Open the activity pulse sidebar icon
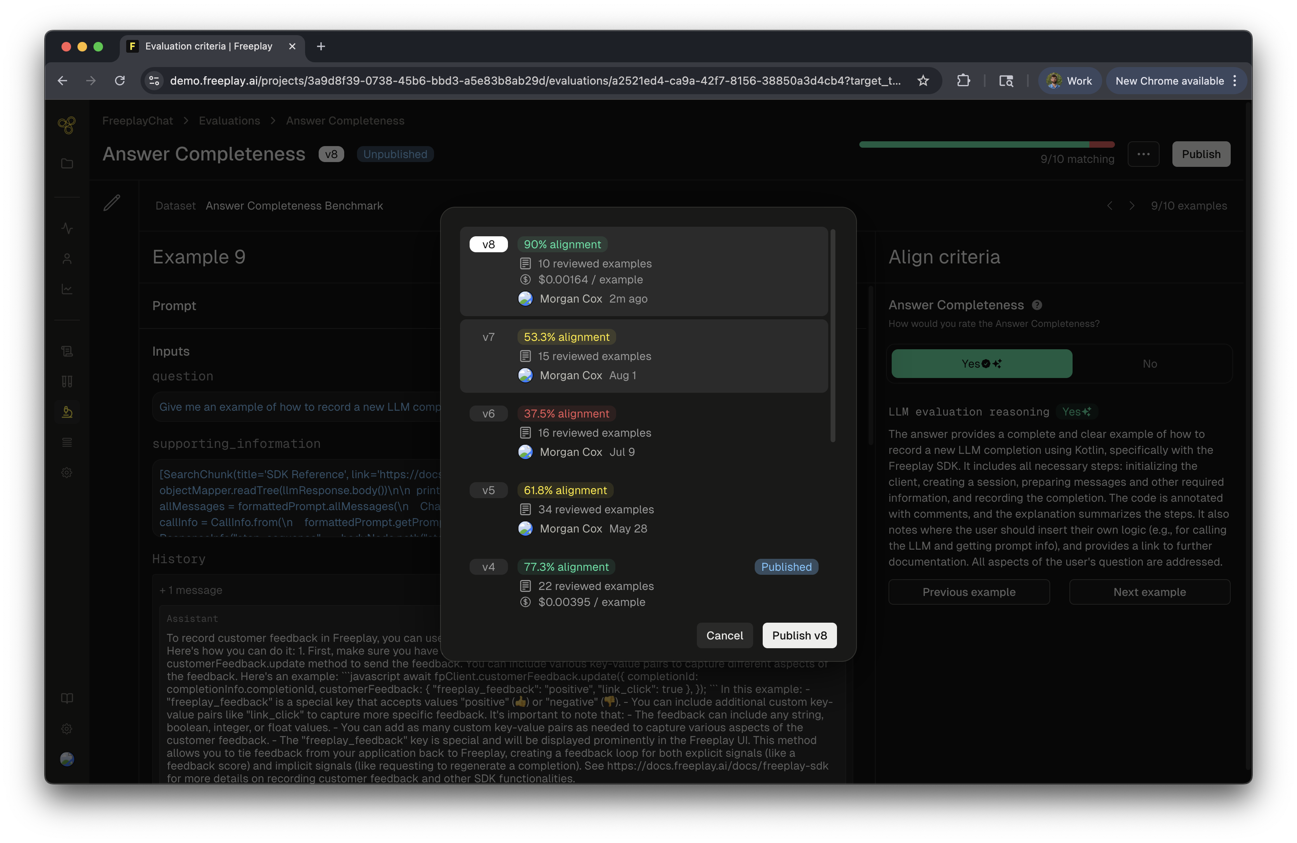The image size is (1297, 843). pyautogui.click(x=67, y=228)
